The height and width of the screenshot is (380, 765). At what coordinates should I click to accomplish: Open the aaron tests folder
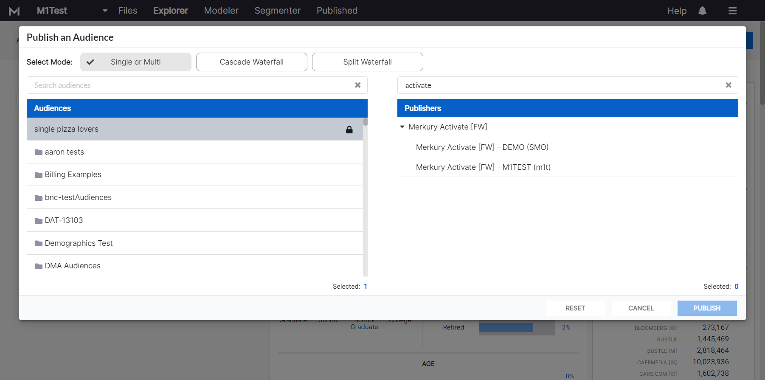pyautogui.click(x=195, y=152)
